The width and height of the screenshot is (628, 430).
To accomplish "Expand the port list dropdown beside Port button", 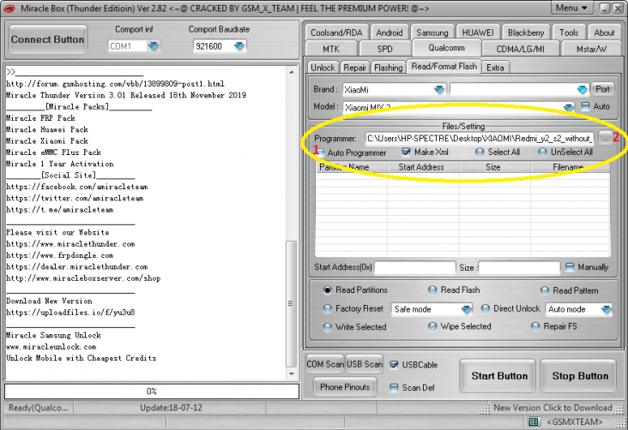I will click(582, 90).
